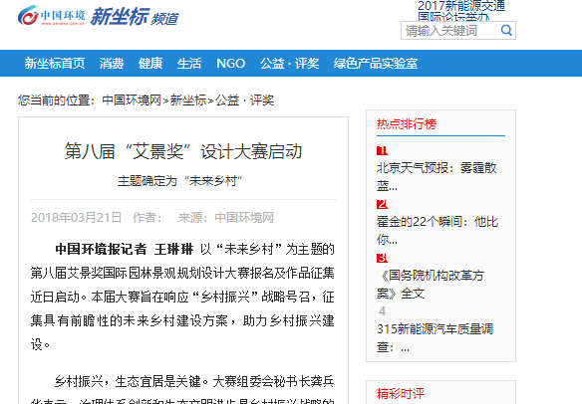Click the 新坐标 breadcrumb link
The width and height of the screenshot is (582, 404).
pyautogui.click(x=188, y=101)
